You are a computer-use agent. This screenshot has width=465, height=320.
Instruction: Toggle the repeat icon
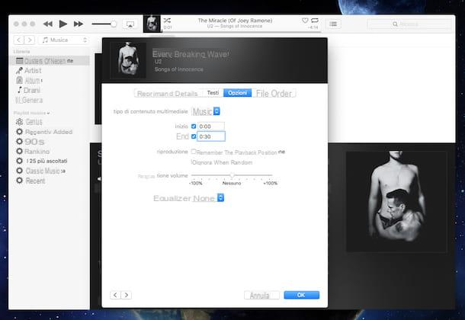[315, 21]
